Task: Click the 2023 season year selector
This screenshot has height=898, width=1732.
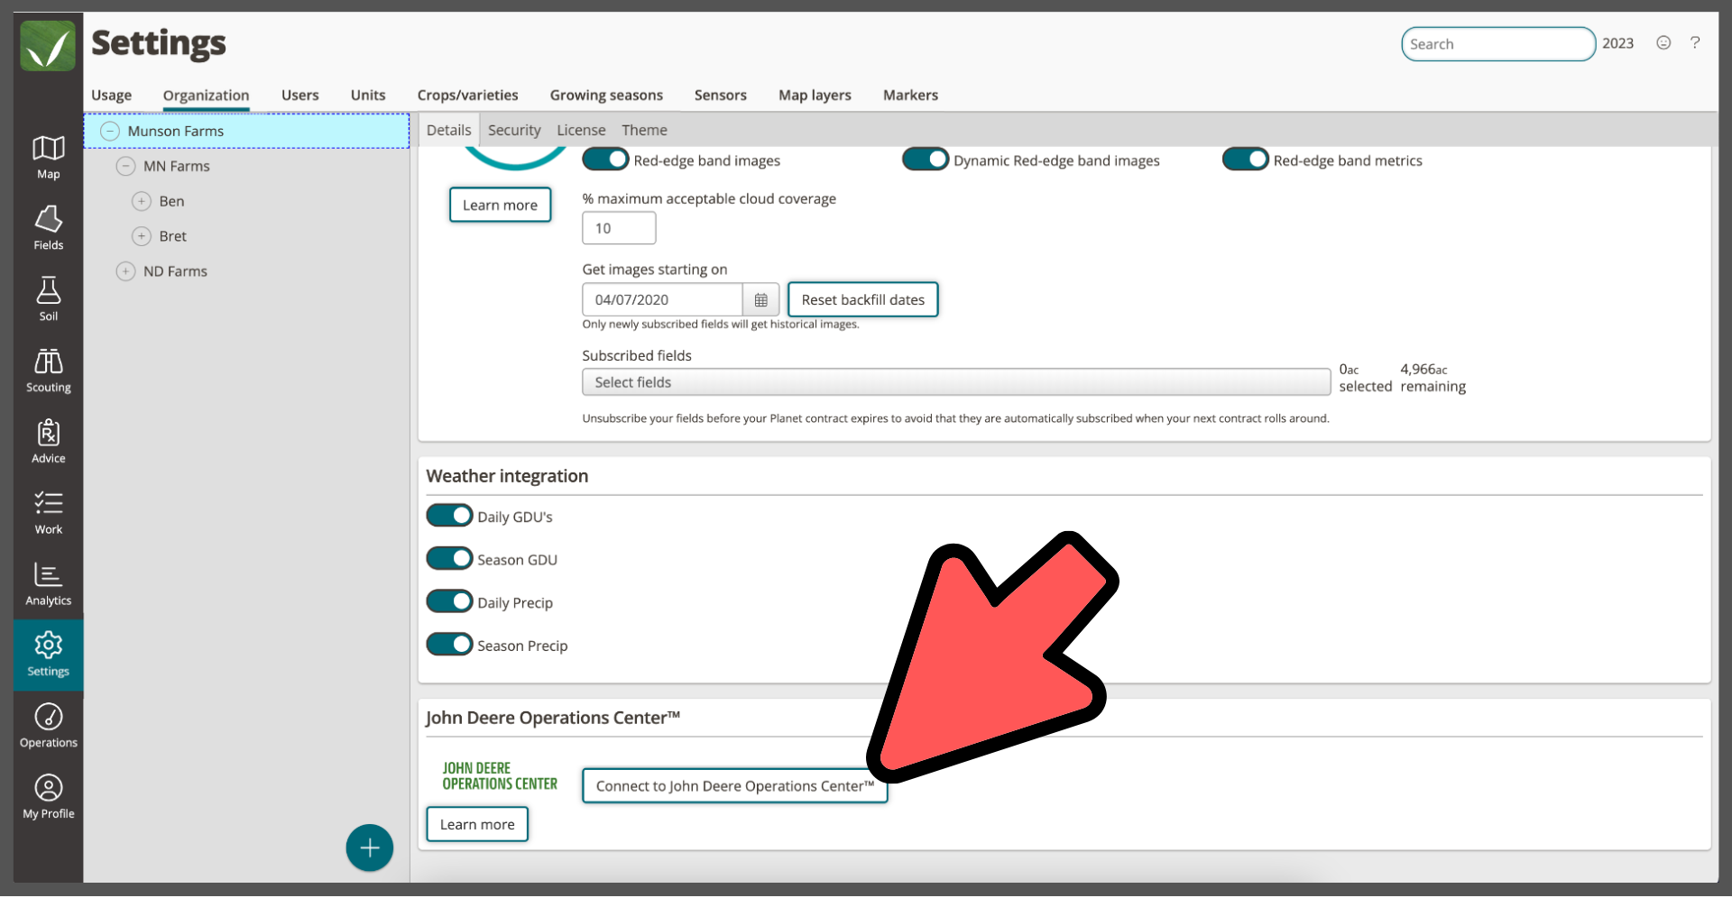Action: pyautogui.click(x=1617, y=43)
